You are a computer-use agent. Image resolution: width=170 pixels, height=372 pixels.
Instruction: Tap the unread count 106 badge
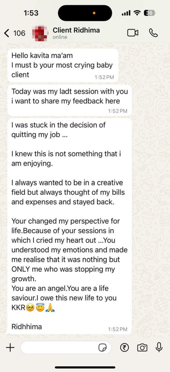click(19, 33)
